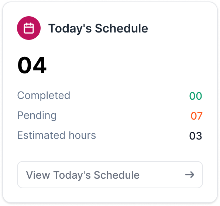220x206 pixels.
Task: Click the calendar icon in pink circle
Action: pos(29,28)
